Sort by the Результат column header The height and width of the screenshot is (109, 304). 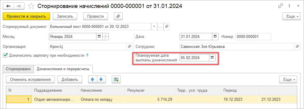pyautogui.click(x=150, y=90)
